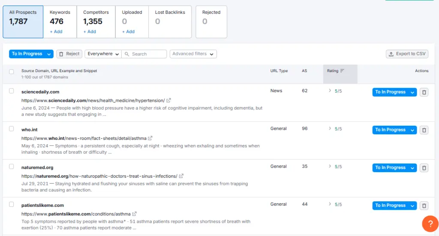Sort by the Rating column icon

[342, 71]
